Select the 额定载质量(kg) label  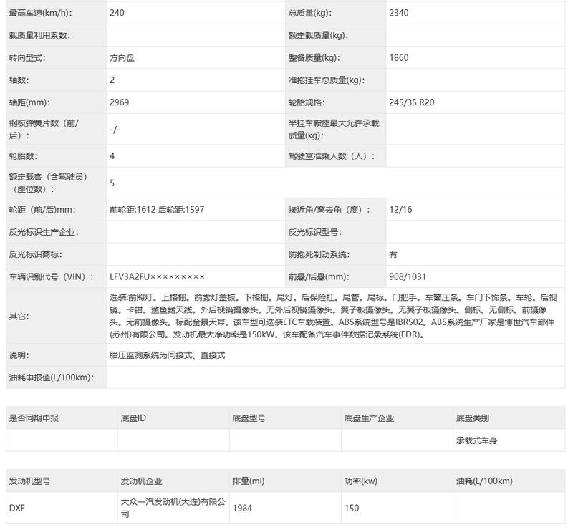[x=318, y=36]
